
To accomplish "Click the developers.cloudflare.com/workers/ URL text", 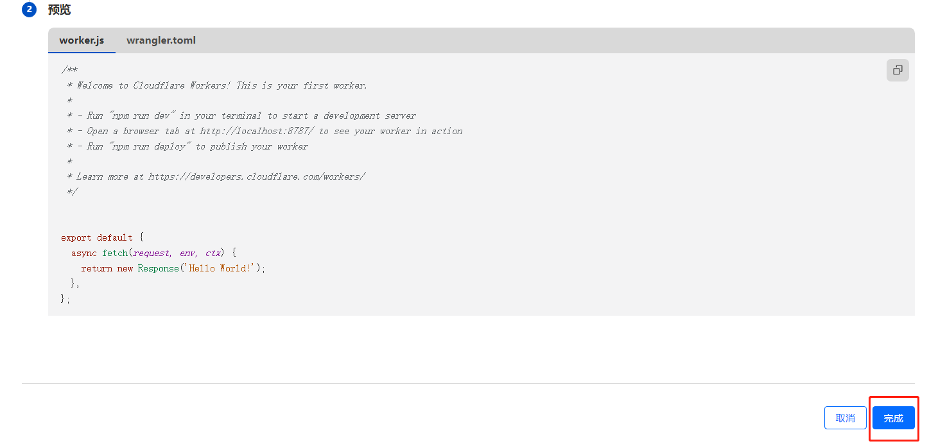I will [257, 176].
